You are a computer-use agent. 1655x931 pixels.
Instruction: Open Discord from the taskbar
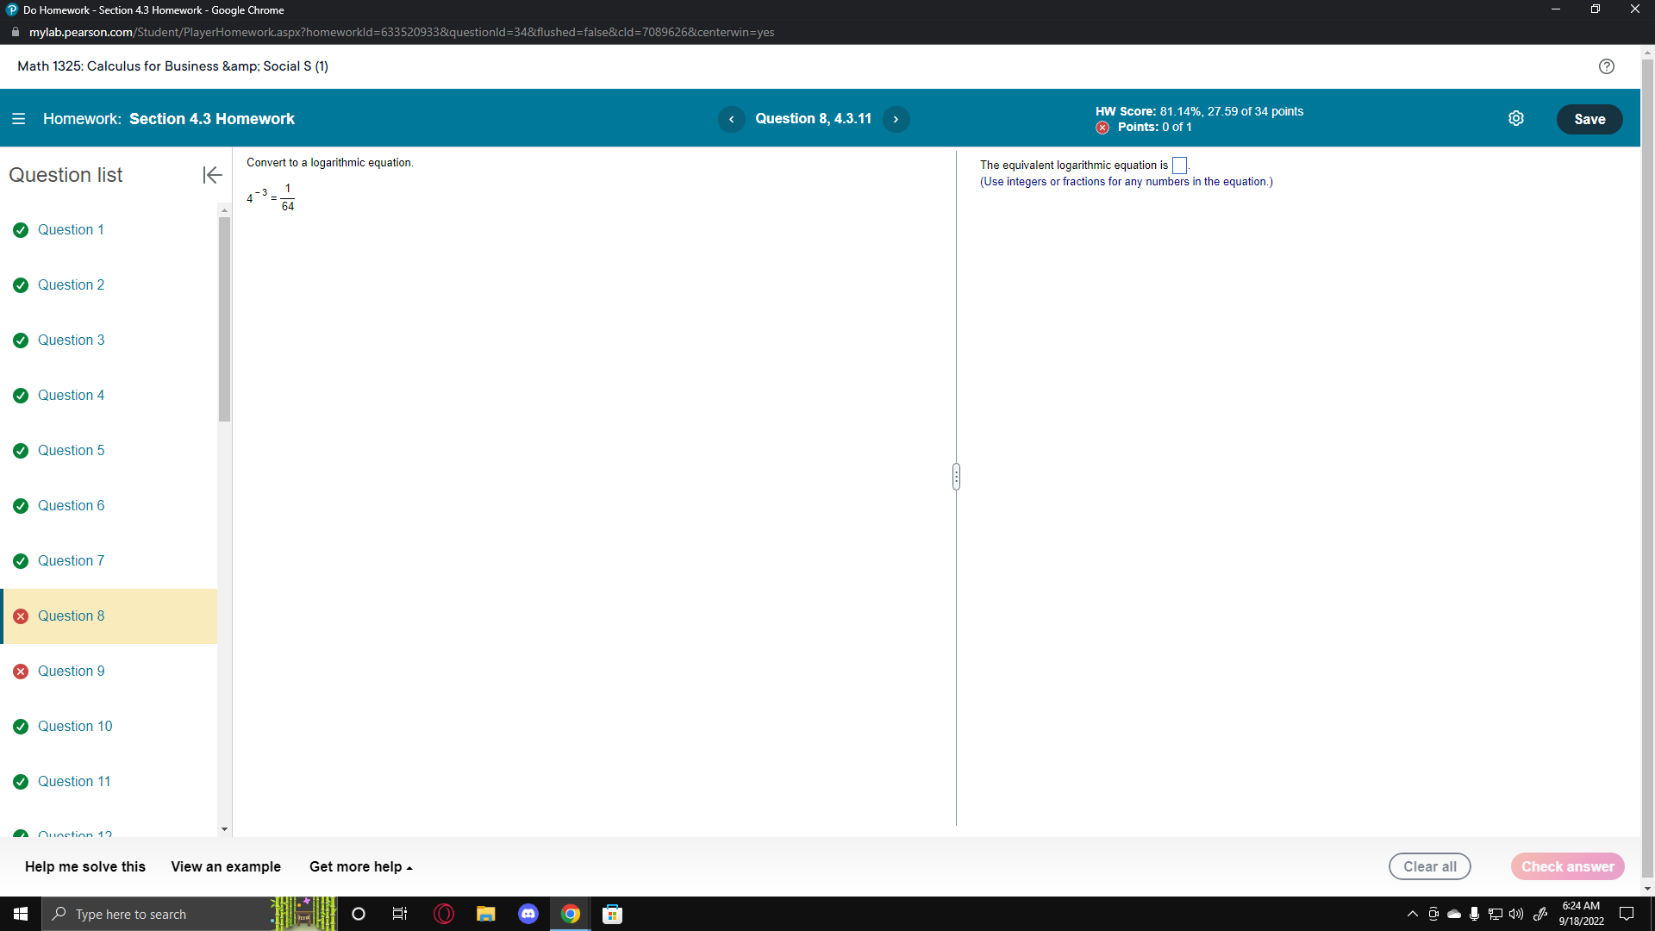pyautogui.click(x=528, y=914)
